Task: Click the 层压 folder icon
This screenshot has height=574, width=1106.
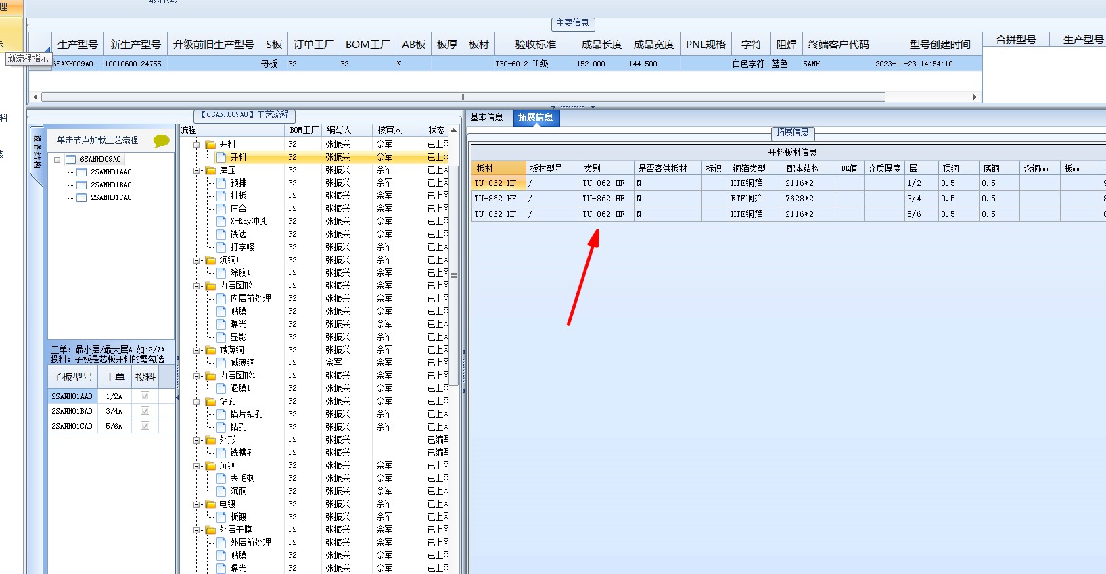Action: click(x=210, y=170)
